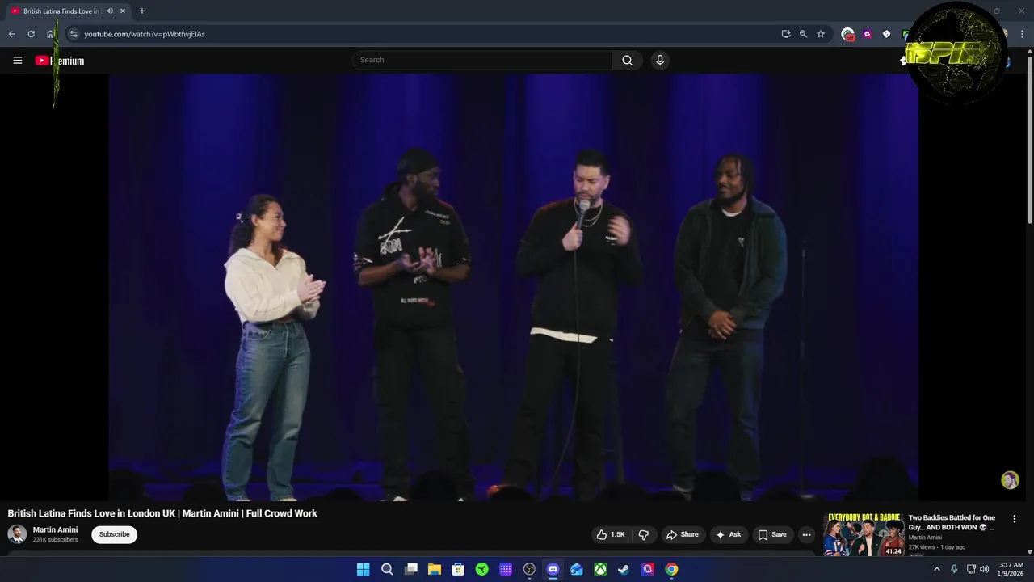This screenshot has width=1034, height=582.
Task: Open zoom magnifier control in address bar
Action: pyautogui.click(x=803, y=34)
